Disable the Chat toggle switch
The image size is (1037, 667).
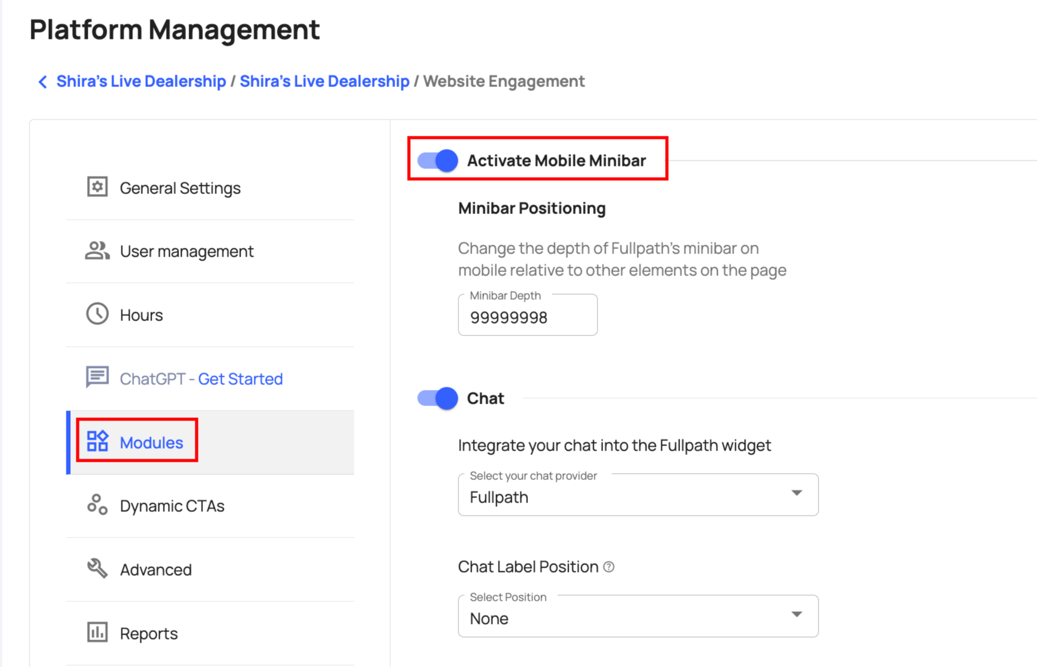pos(438,399)
